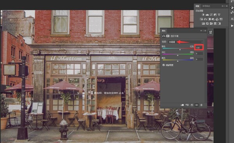Clip adjustment to layer below

pos(182,105)
